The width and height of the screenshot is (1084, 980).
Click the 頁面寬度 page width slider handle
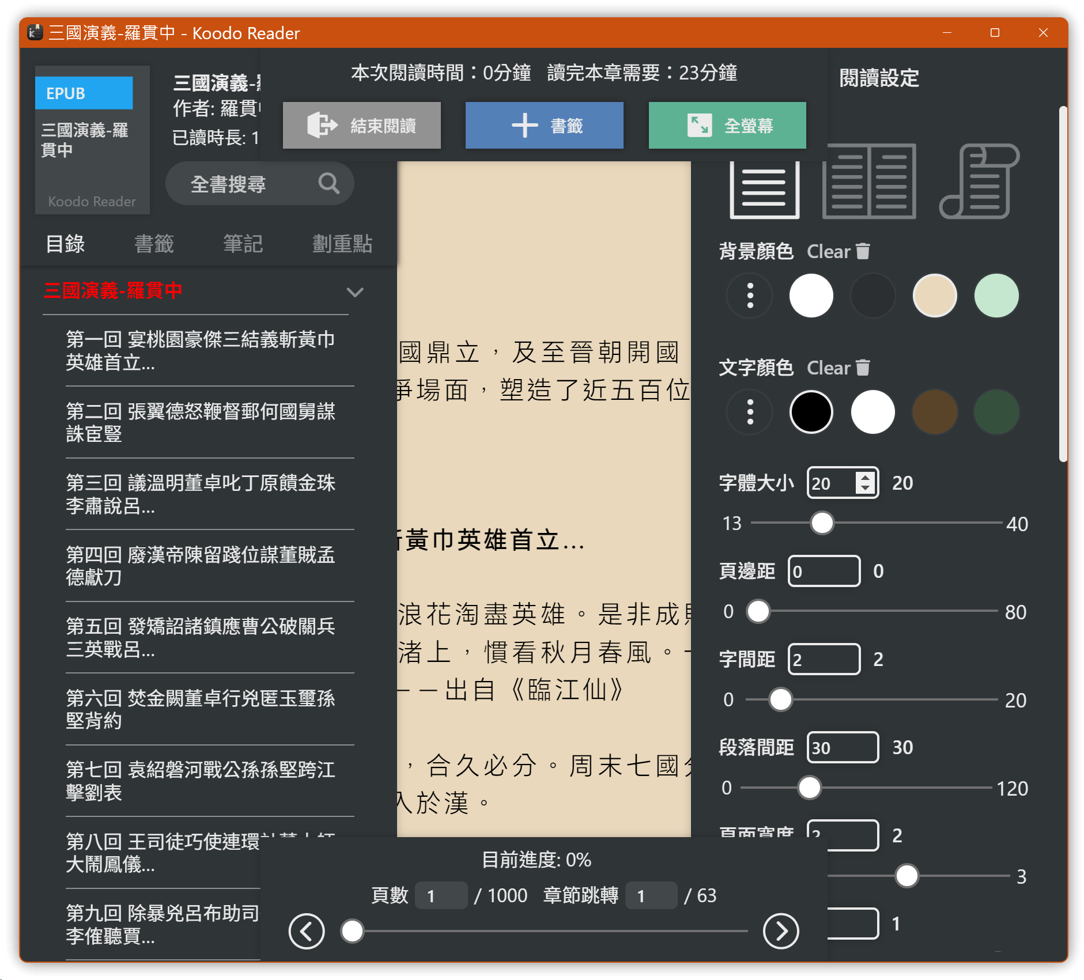pos(907,876)
